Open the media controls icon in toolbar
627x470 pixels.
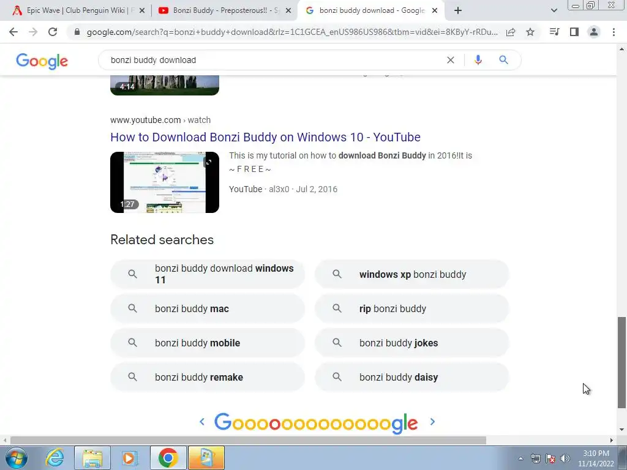coord(554,32)
